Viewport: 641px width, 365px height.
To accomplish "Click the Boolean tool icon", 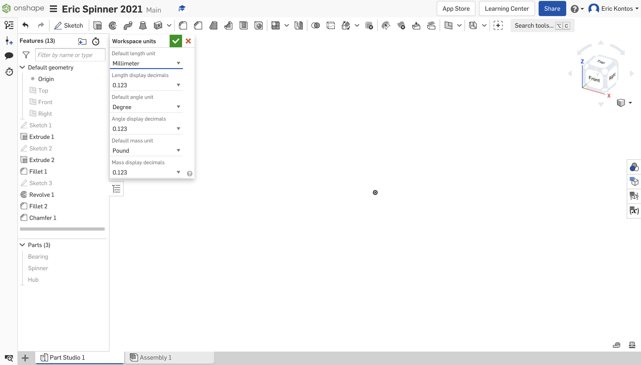I will tap(315, 26).
